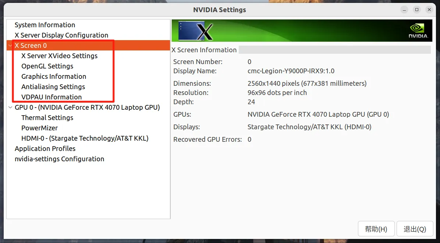Image resolution: width=440 pixels, height=243 pixels.
Task: Select GPU 0 GeForce RTX 4070 entry
Action: [x=87, y=108]
